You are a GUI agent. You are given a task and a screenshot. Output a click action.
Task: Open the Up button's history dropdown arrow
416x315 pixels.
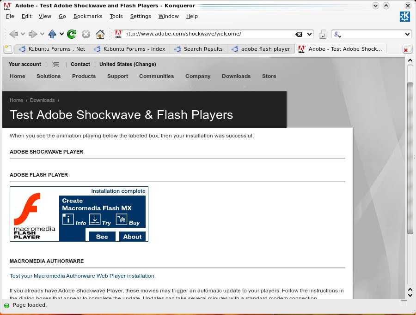pos(61,34)
